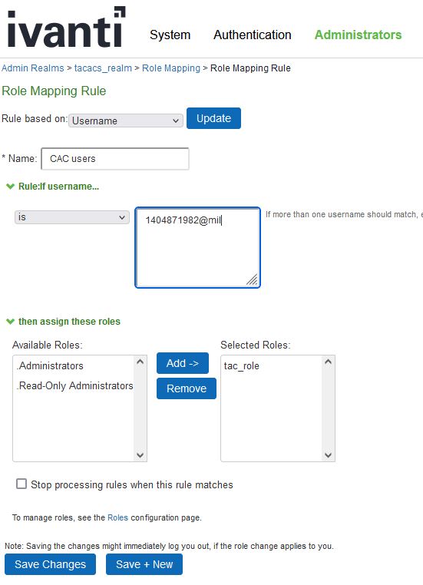Click Selected Roles scroll down arrow
423x585 pixels.
click(329, 455)
